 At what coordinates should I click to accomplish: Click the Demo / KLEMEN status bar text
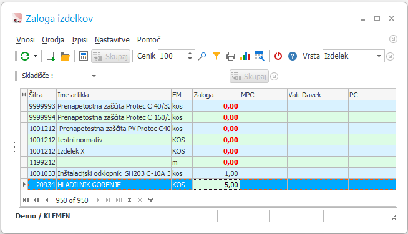pyautogui.click(x=43, y=216)
